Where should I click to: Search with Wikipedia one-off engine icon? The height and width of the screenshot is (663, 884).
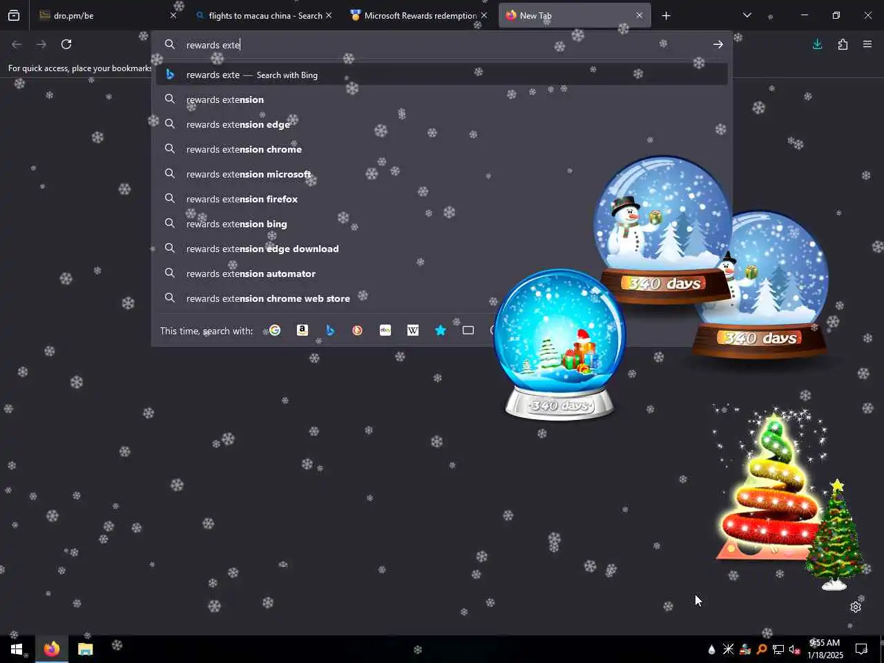click(413, 330)
